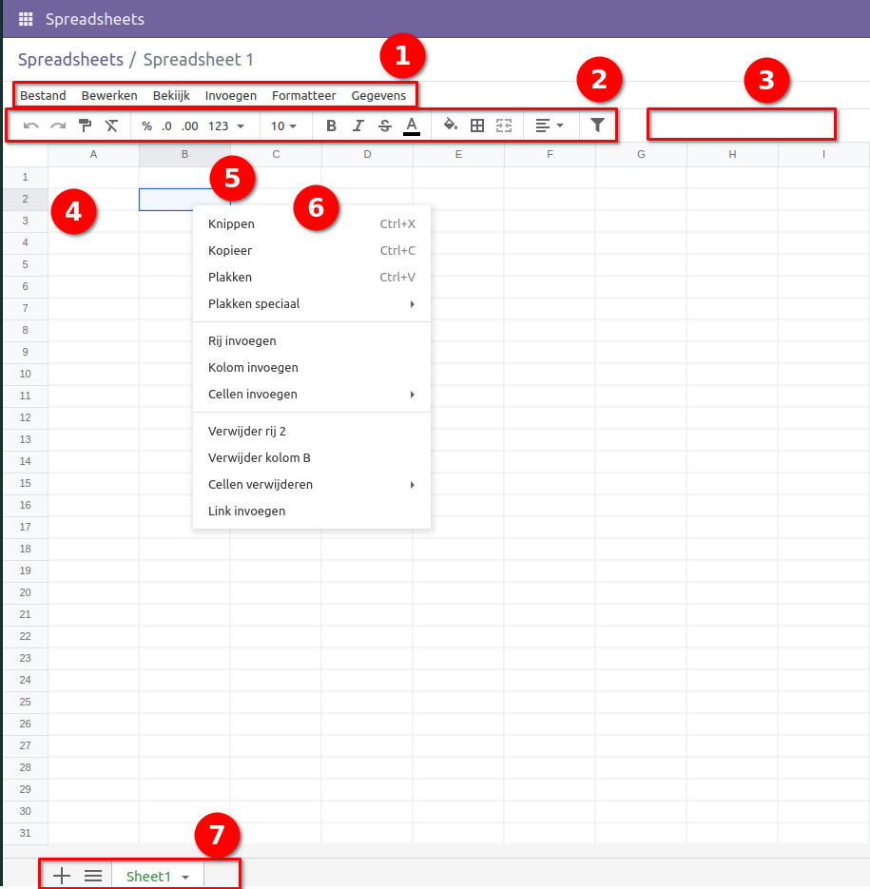Viewport: 870px width, 889px height.
Task: Open the font size dropdown
Action: pos(283,125)
